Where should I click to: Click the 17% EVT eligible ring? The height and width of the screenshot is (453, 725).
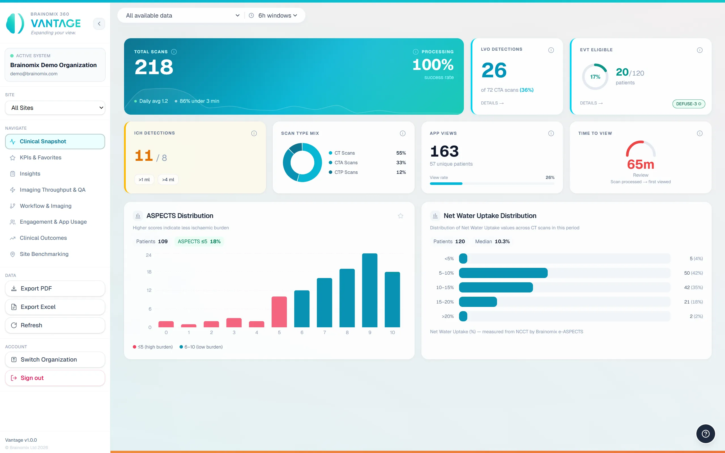(595, 77)
